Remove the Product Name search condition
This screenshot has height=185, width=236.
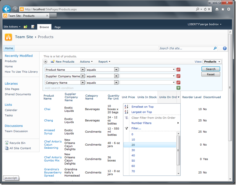pyautogui.click(x=178, y=70)
